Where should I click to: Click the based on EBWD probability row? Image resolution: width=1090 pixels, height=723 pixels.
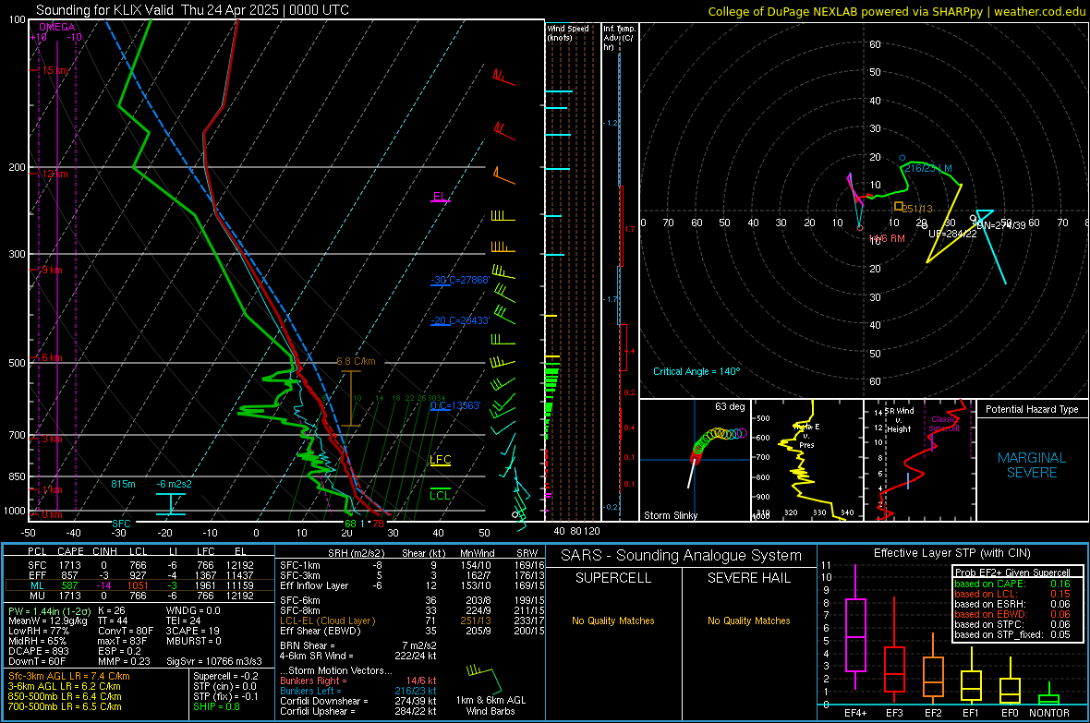pyautogui.click(x=1012, y=614)
